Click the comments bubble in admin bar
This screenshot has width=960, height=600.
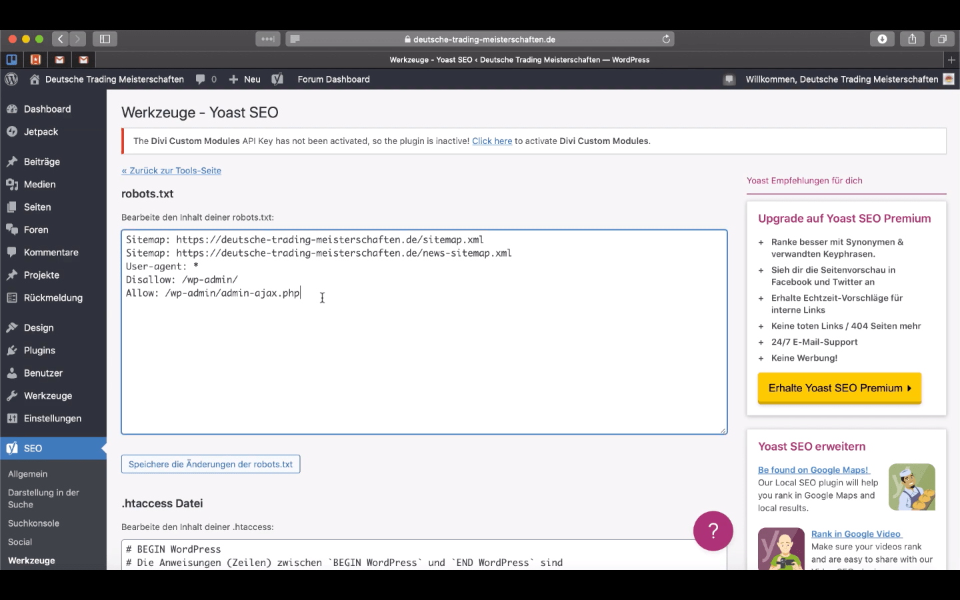click(206, 79)
